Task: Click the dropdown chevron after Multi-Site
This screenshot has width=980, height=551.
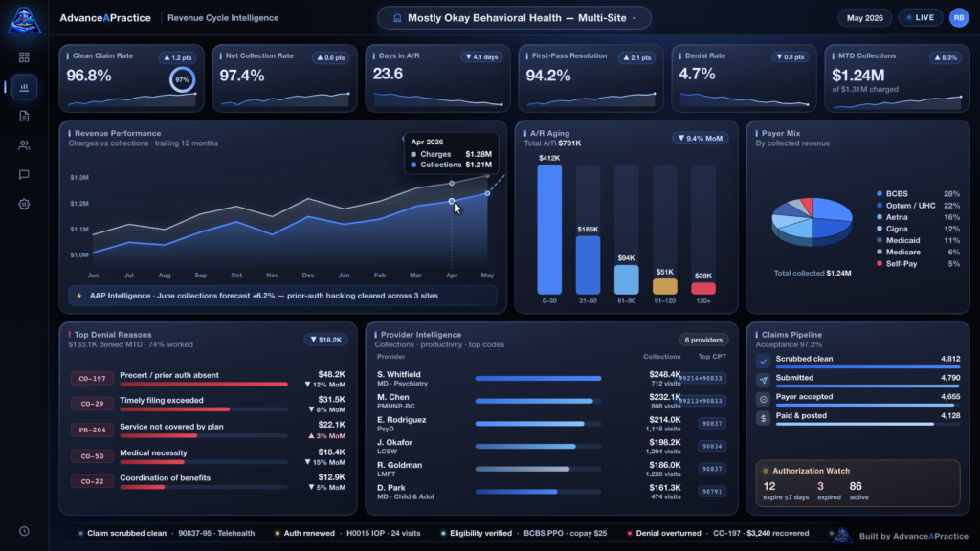Action: [635, 18]
